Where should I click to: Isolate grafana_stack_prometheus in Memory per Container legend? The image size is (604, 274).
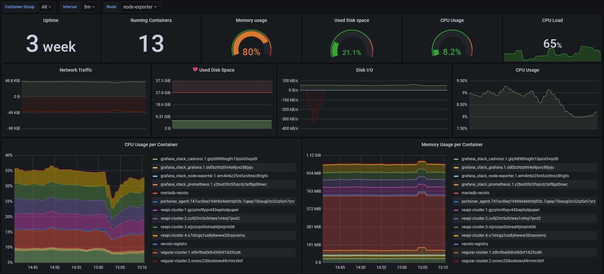(x=514, y=184)
